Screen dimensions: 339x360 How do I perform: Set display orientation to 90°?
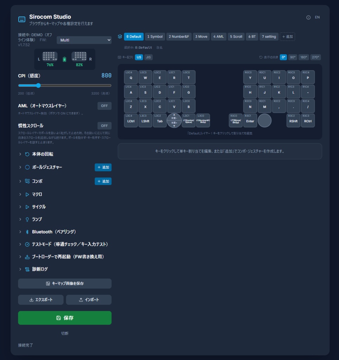tap(293, 57)
